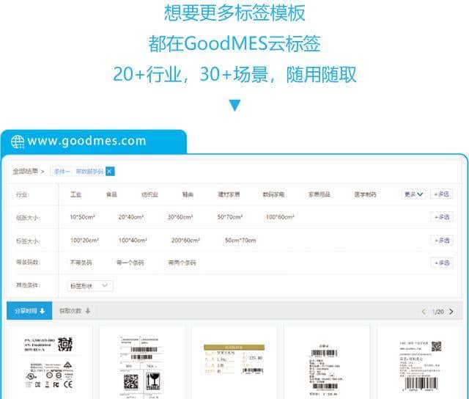The image size is (469, 399).
Task: Select the 建材家居 industry filter
Action: click(x=229, y=194)
